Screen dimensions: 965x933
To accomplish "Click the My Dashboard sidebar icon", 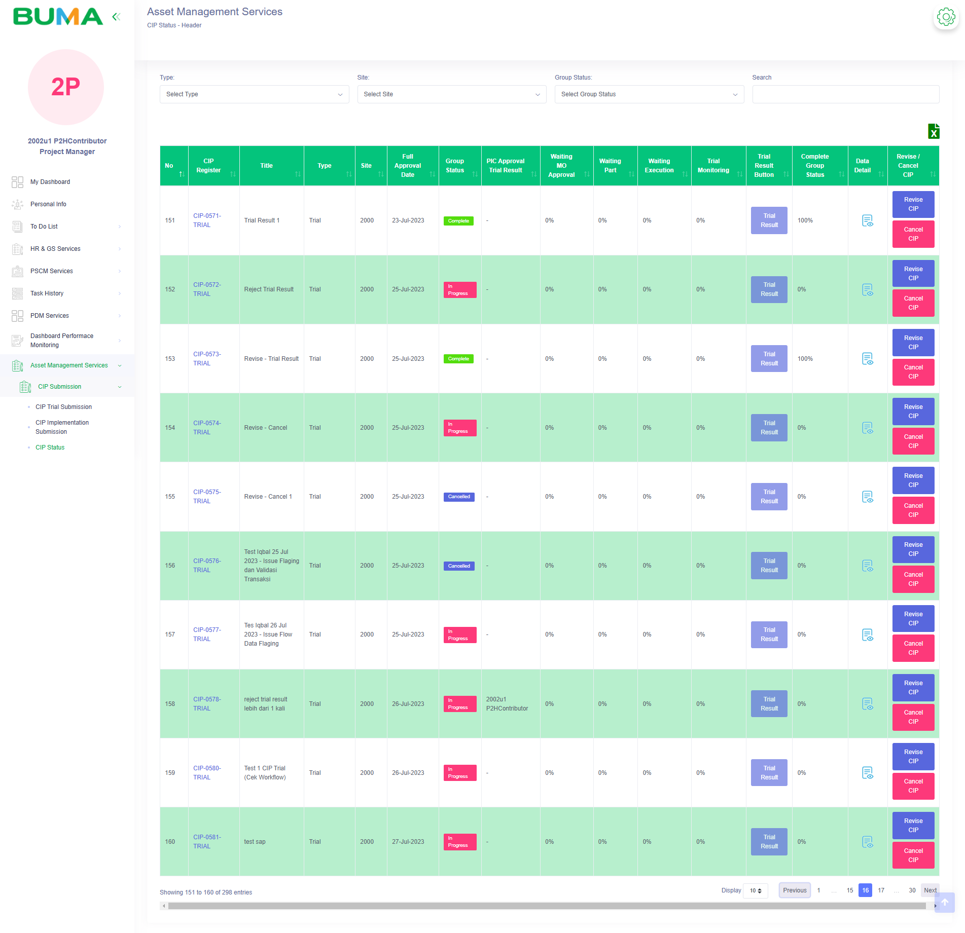I will pos(17,182).
